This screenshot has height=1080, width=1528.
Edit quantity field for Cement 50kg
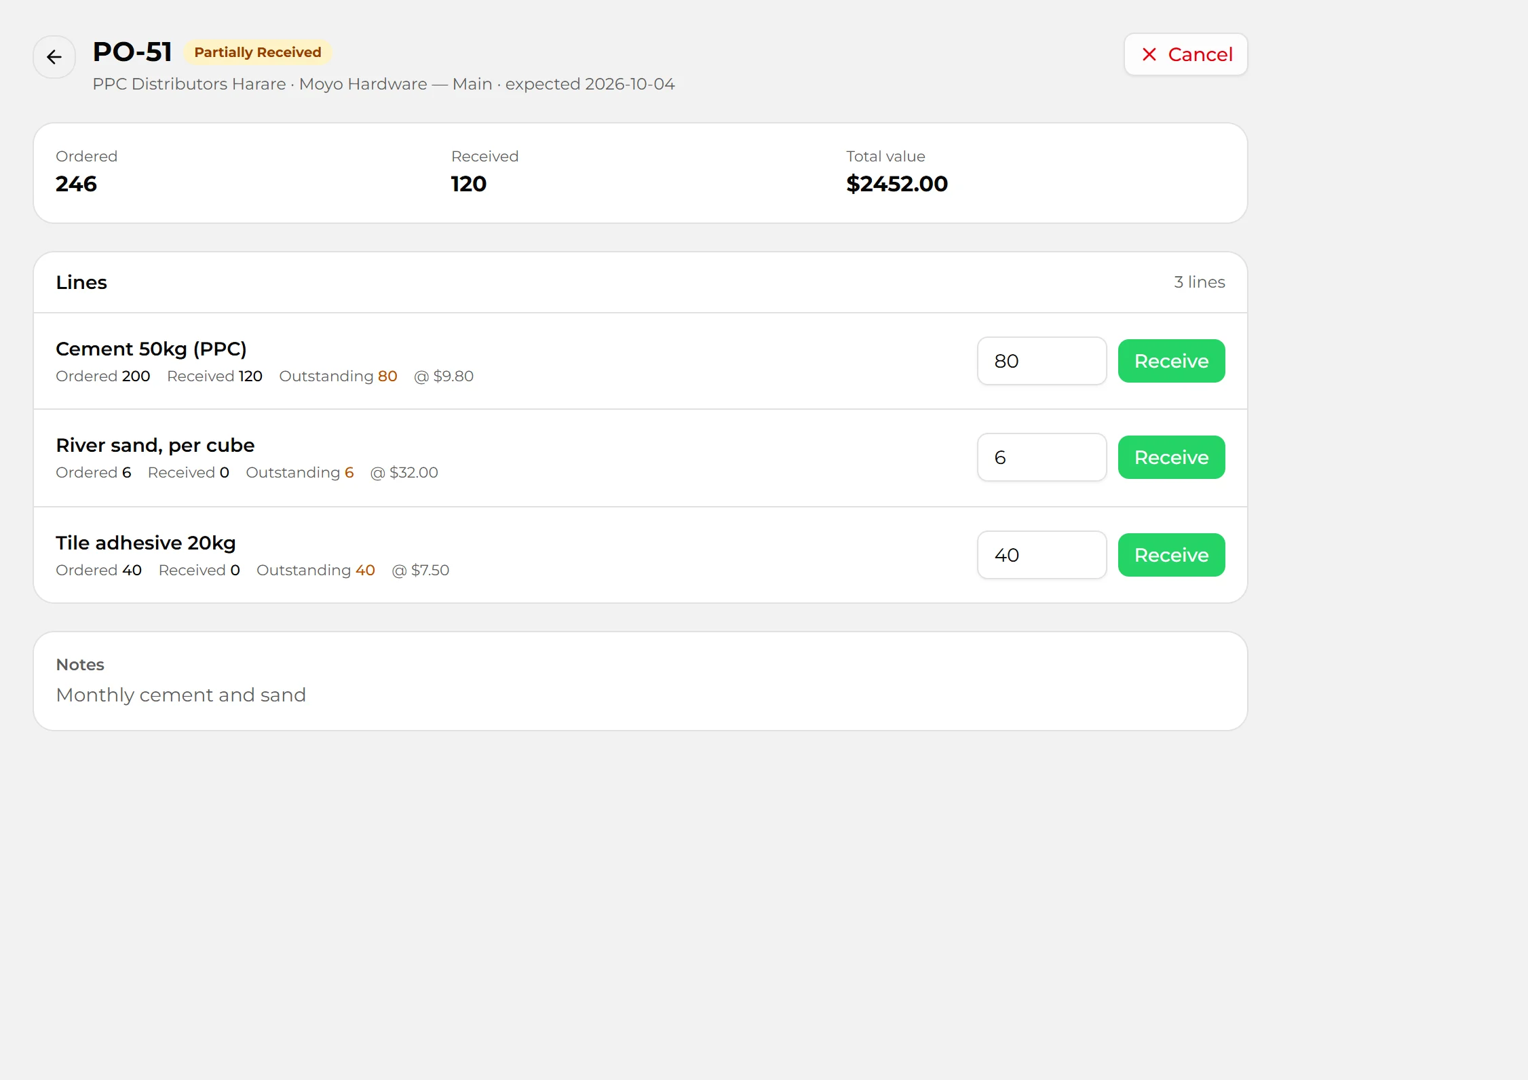[x=1042, y=361]
